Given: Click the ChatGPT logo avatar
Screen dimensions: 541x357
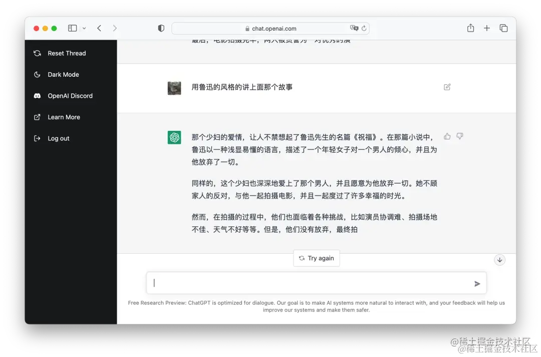Looking at the screenshot, I should (174, 137).
